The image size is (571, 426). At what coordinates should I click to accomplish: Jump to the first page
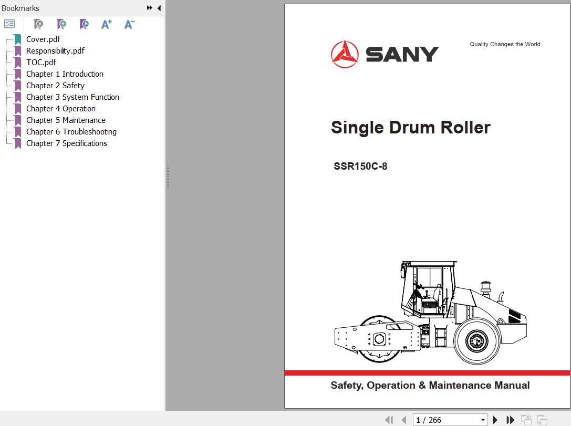click(389, 420)
